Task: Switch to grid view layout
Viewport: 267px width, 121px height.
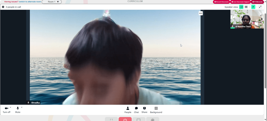Action: click(x=246, y=7)
